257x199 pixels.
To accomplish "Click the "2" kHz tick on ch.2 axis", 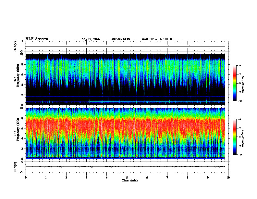I will pyautogui.click(x=22, y=149).
